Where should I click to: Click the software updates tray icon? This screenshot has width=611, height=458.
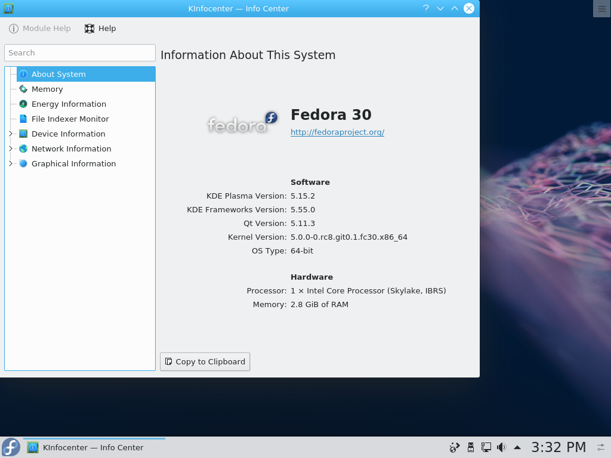tap(454, 447)
